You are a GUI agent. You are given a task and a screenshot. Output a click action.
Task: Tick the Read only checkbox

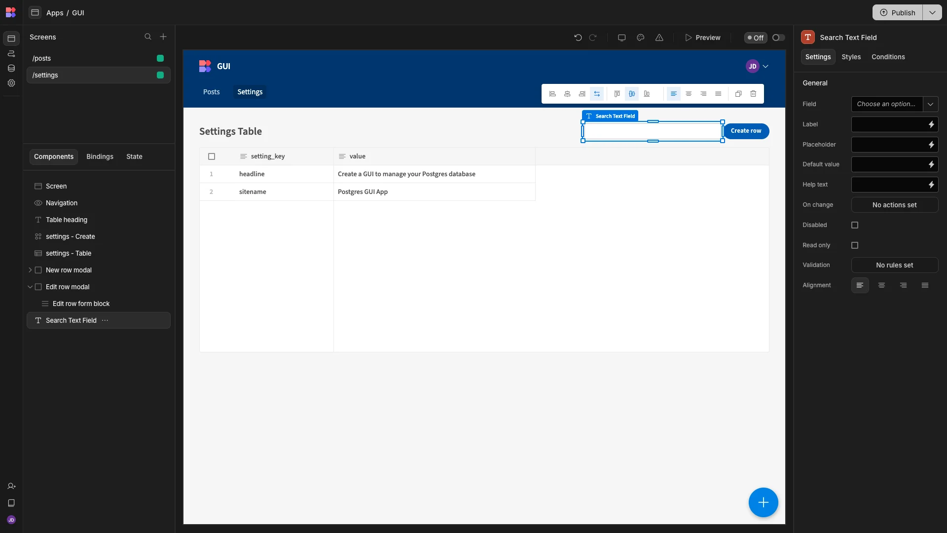click(x=855, y=245)
